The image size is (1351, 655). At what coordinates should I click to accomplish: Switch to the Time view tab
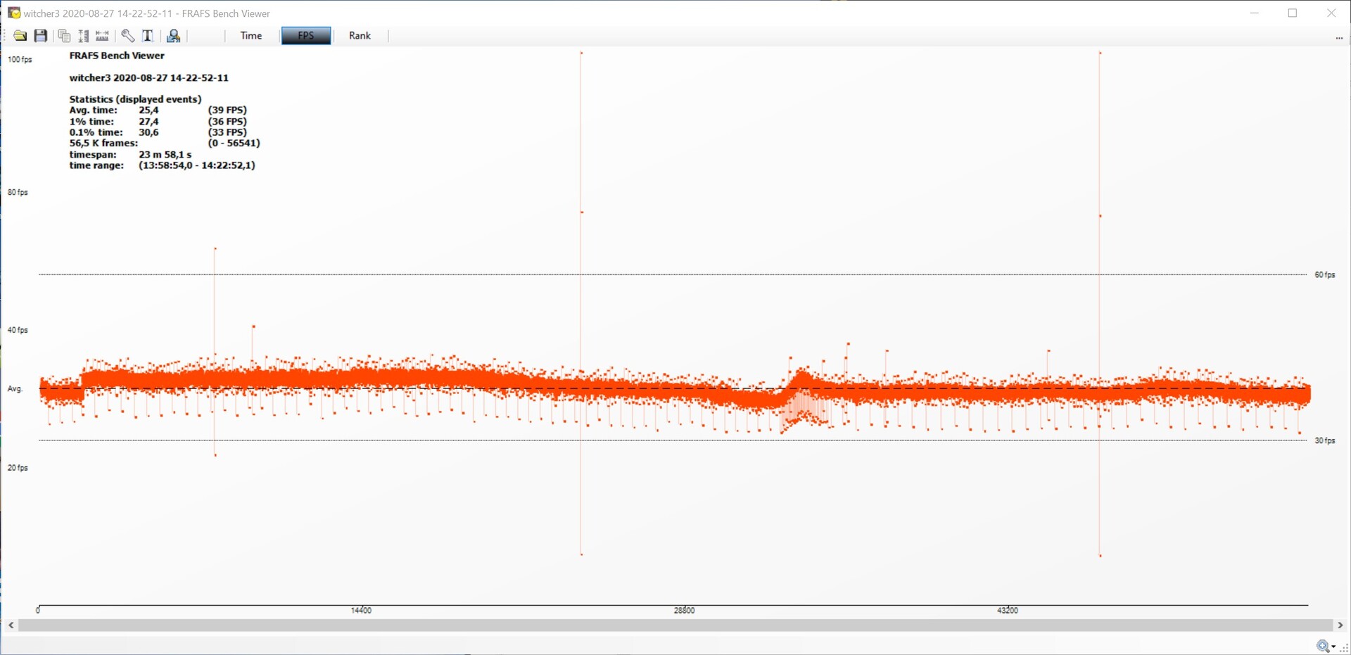pos(251,36)
